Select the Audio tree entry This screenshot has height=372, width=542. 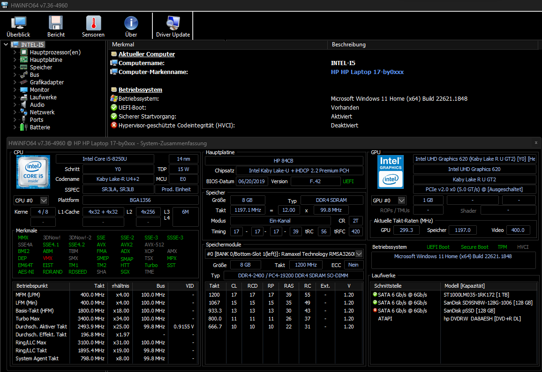(x=37, y=104)
